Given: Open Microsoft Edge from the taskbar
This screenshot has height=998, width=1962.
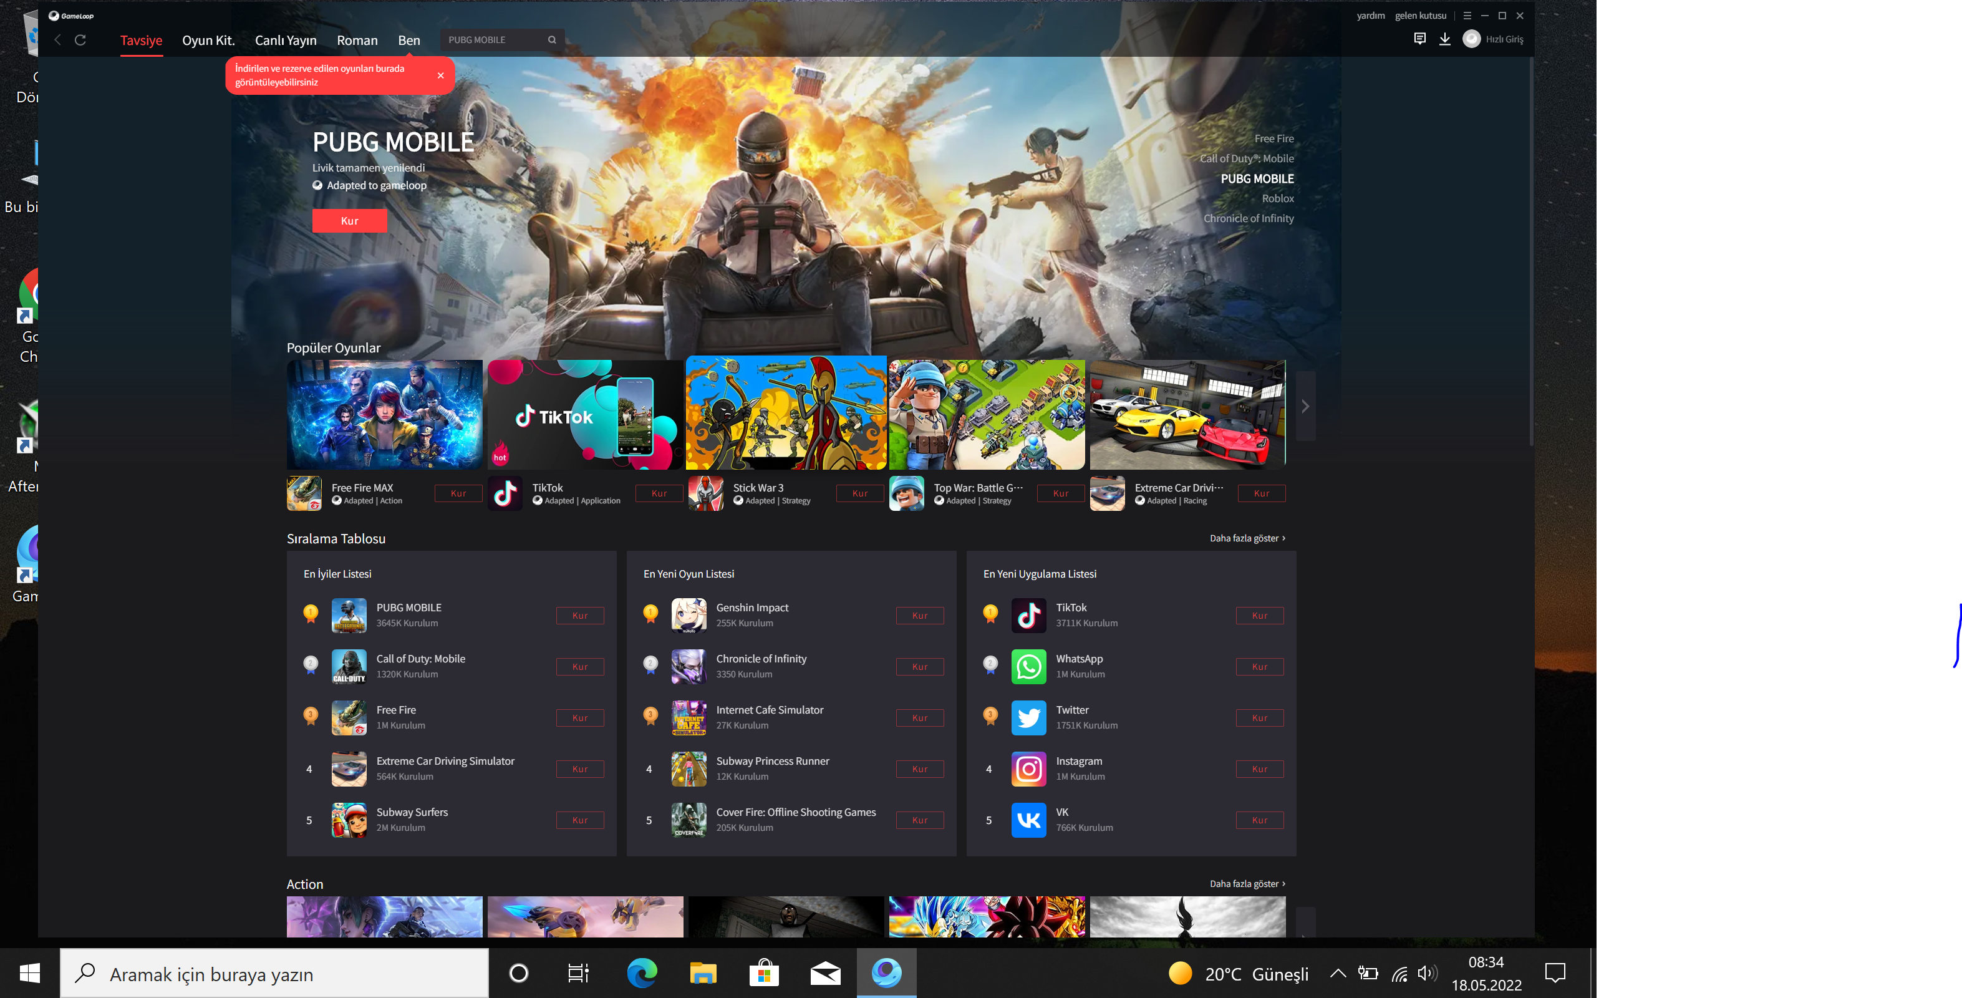Looking at the screenshot, I should tap(641, 973).
